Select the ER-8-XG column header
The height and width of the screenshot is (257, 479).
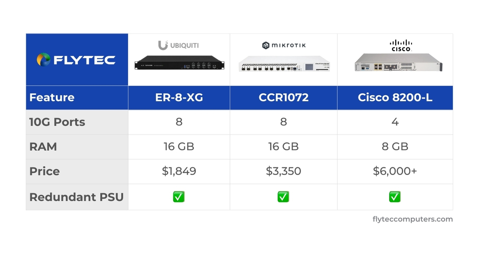point(179,98)
